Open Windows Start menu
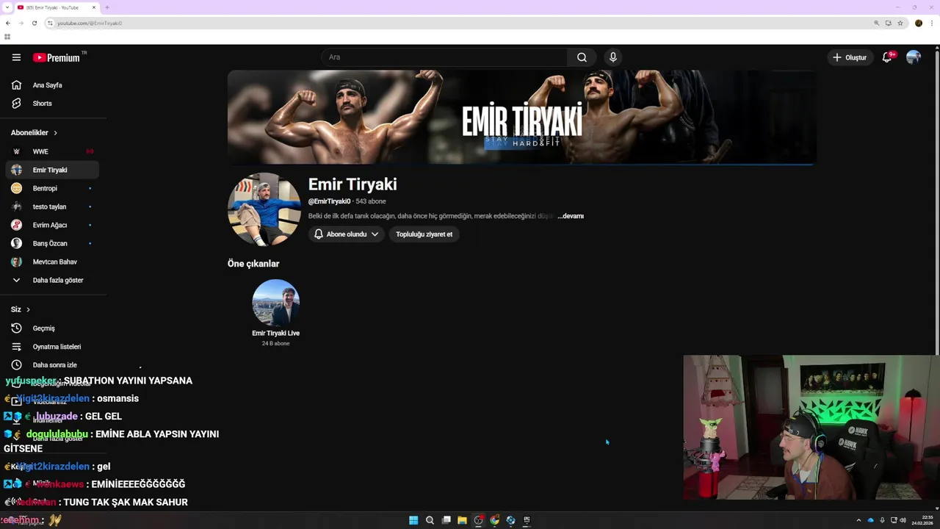 click(413, 520)
